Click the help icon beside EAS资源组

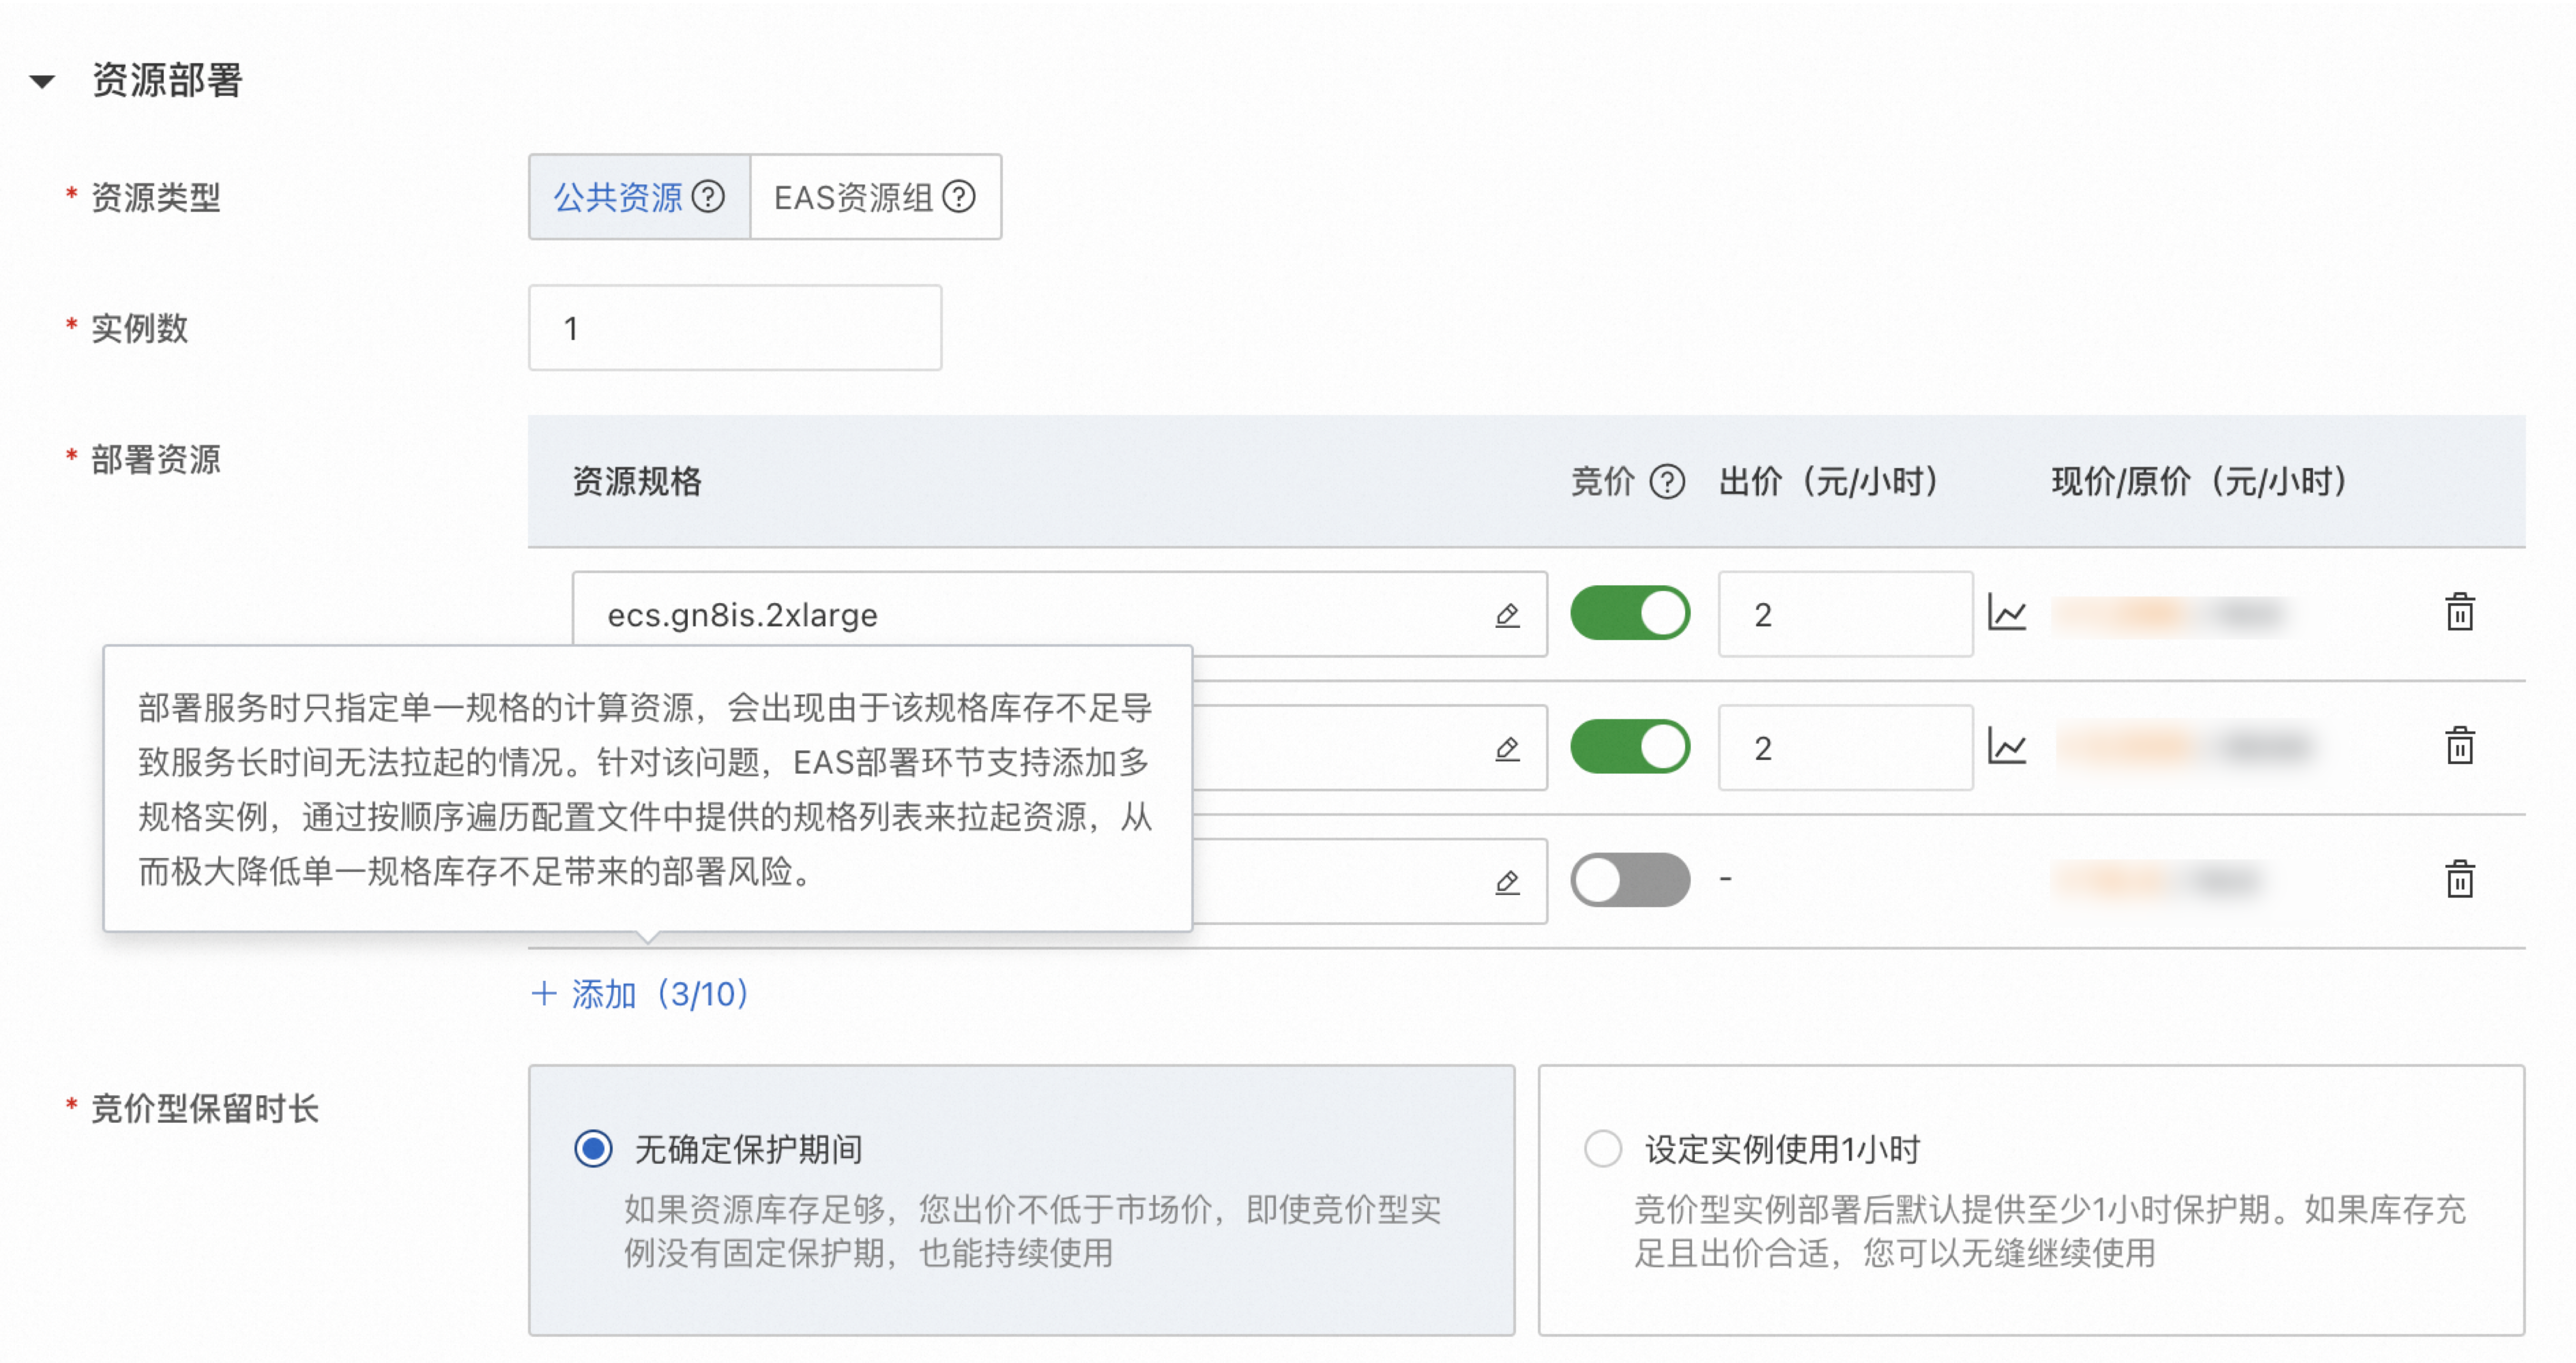(958, 197)
